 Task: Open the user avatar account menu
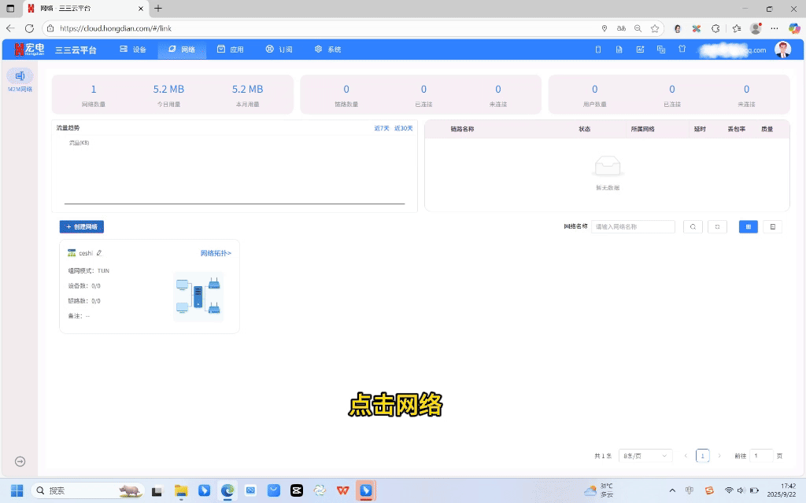pyautogui.click(x=782, y=50)
